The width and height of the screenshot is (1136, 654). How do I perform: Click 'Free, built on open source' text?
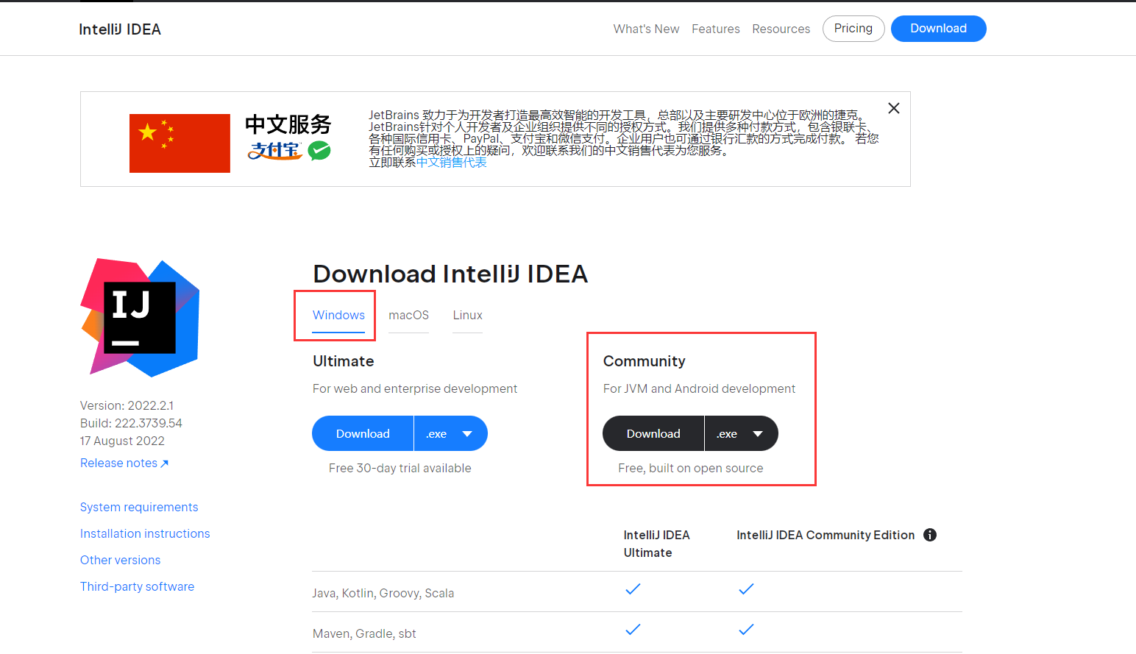[x=690, y=468]
